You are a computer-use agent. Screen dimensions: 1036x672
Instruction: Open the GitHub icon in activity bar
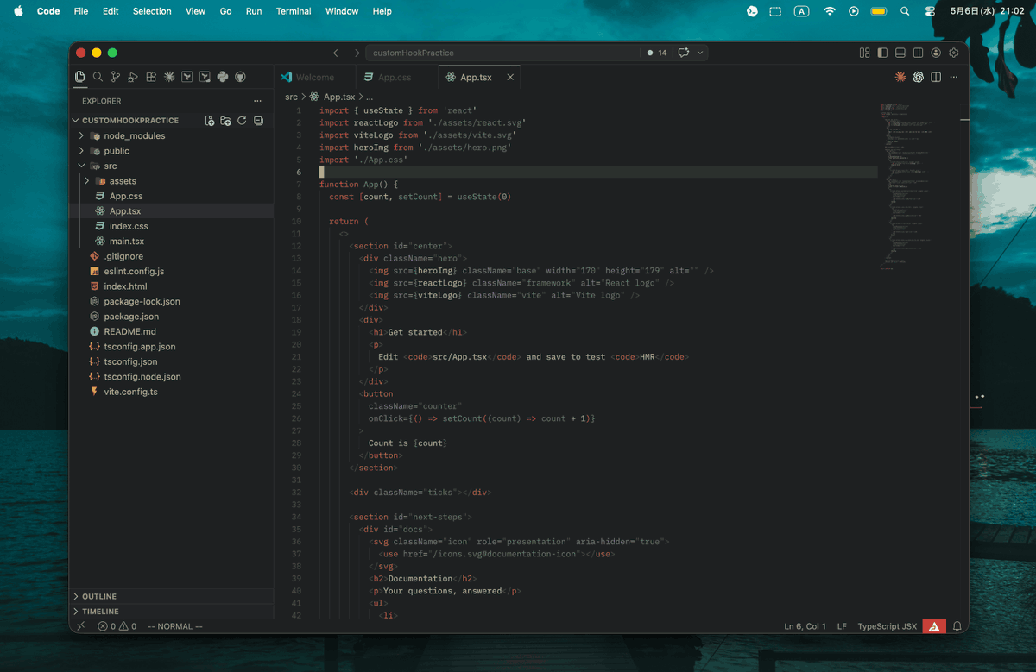(x=241, y=77)
